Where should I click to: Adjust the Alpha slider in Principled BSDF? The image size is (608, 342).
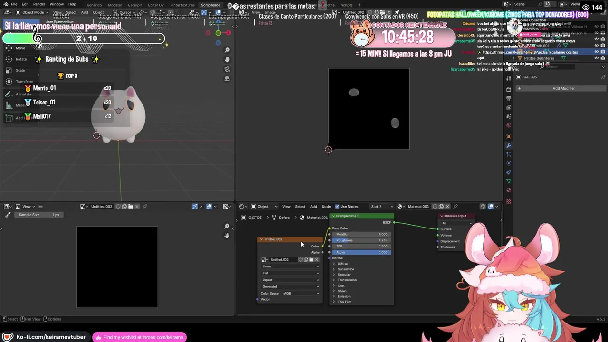tap(362, 252)
